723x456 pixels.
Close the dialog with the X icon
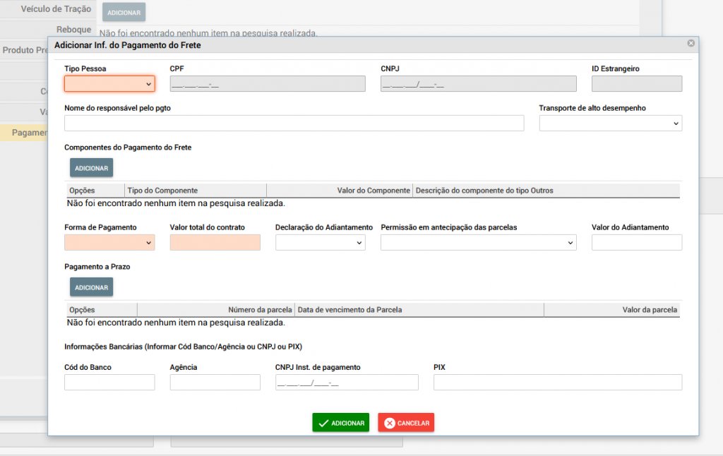[691, 44]
